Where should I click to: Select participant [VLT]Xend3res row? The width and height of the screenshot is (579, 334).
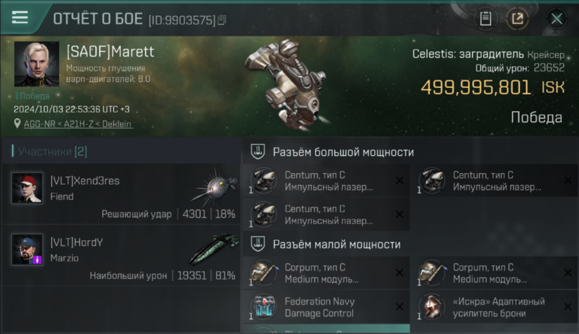121,194
